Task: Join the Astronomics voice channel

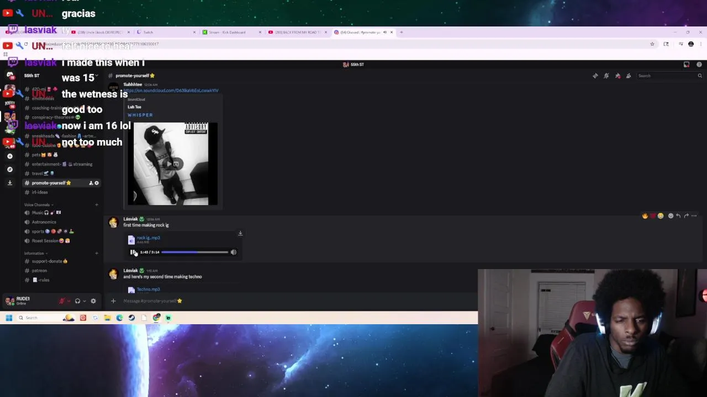Action: point(62,222)
